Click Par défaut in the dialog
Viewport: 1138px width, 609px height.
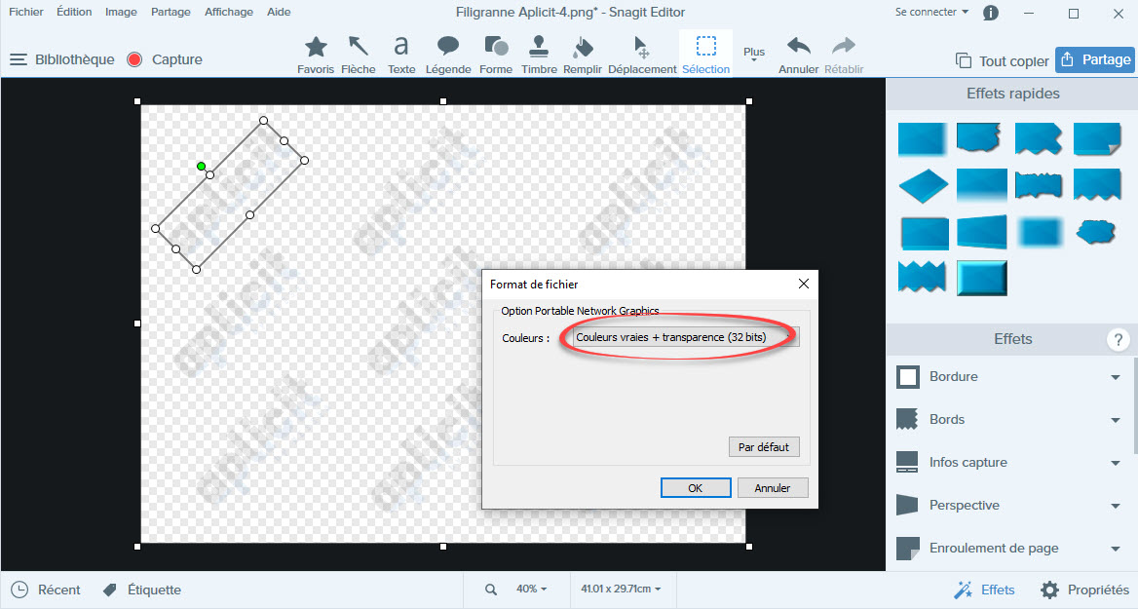[x=764, y=447]
